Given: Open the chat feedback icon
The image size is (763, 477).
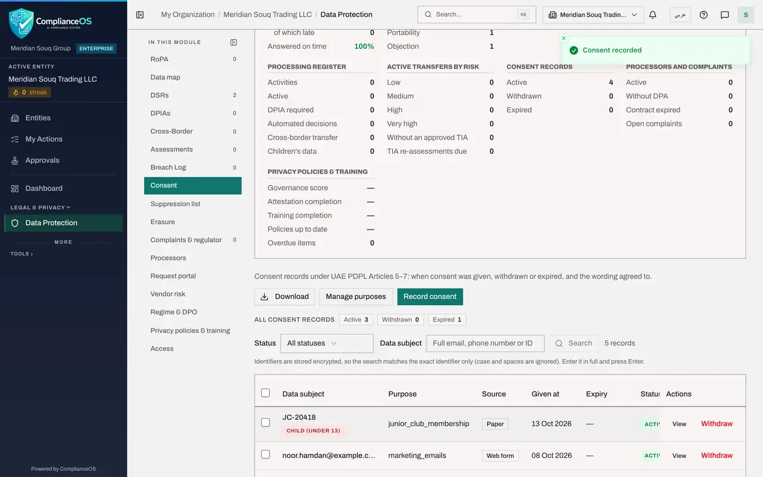Looking at the screenshot, I should click(x=725, y=15).
